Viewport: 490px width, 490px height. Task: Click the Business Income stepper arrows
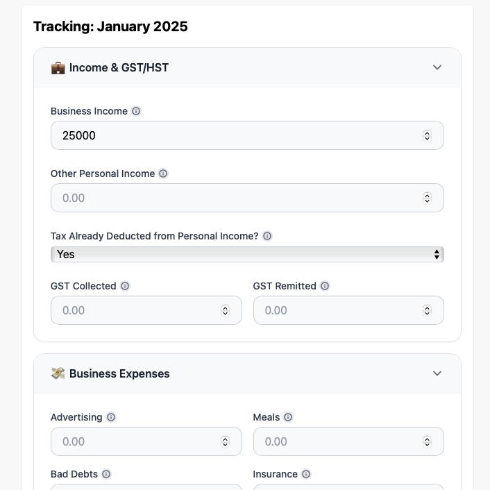click(427, 135)
